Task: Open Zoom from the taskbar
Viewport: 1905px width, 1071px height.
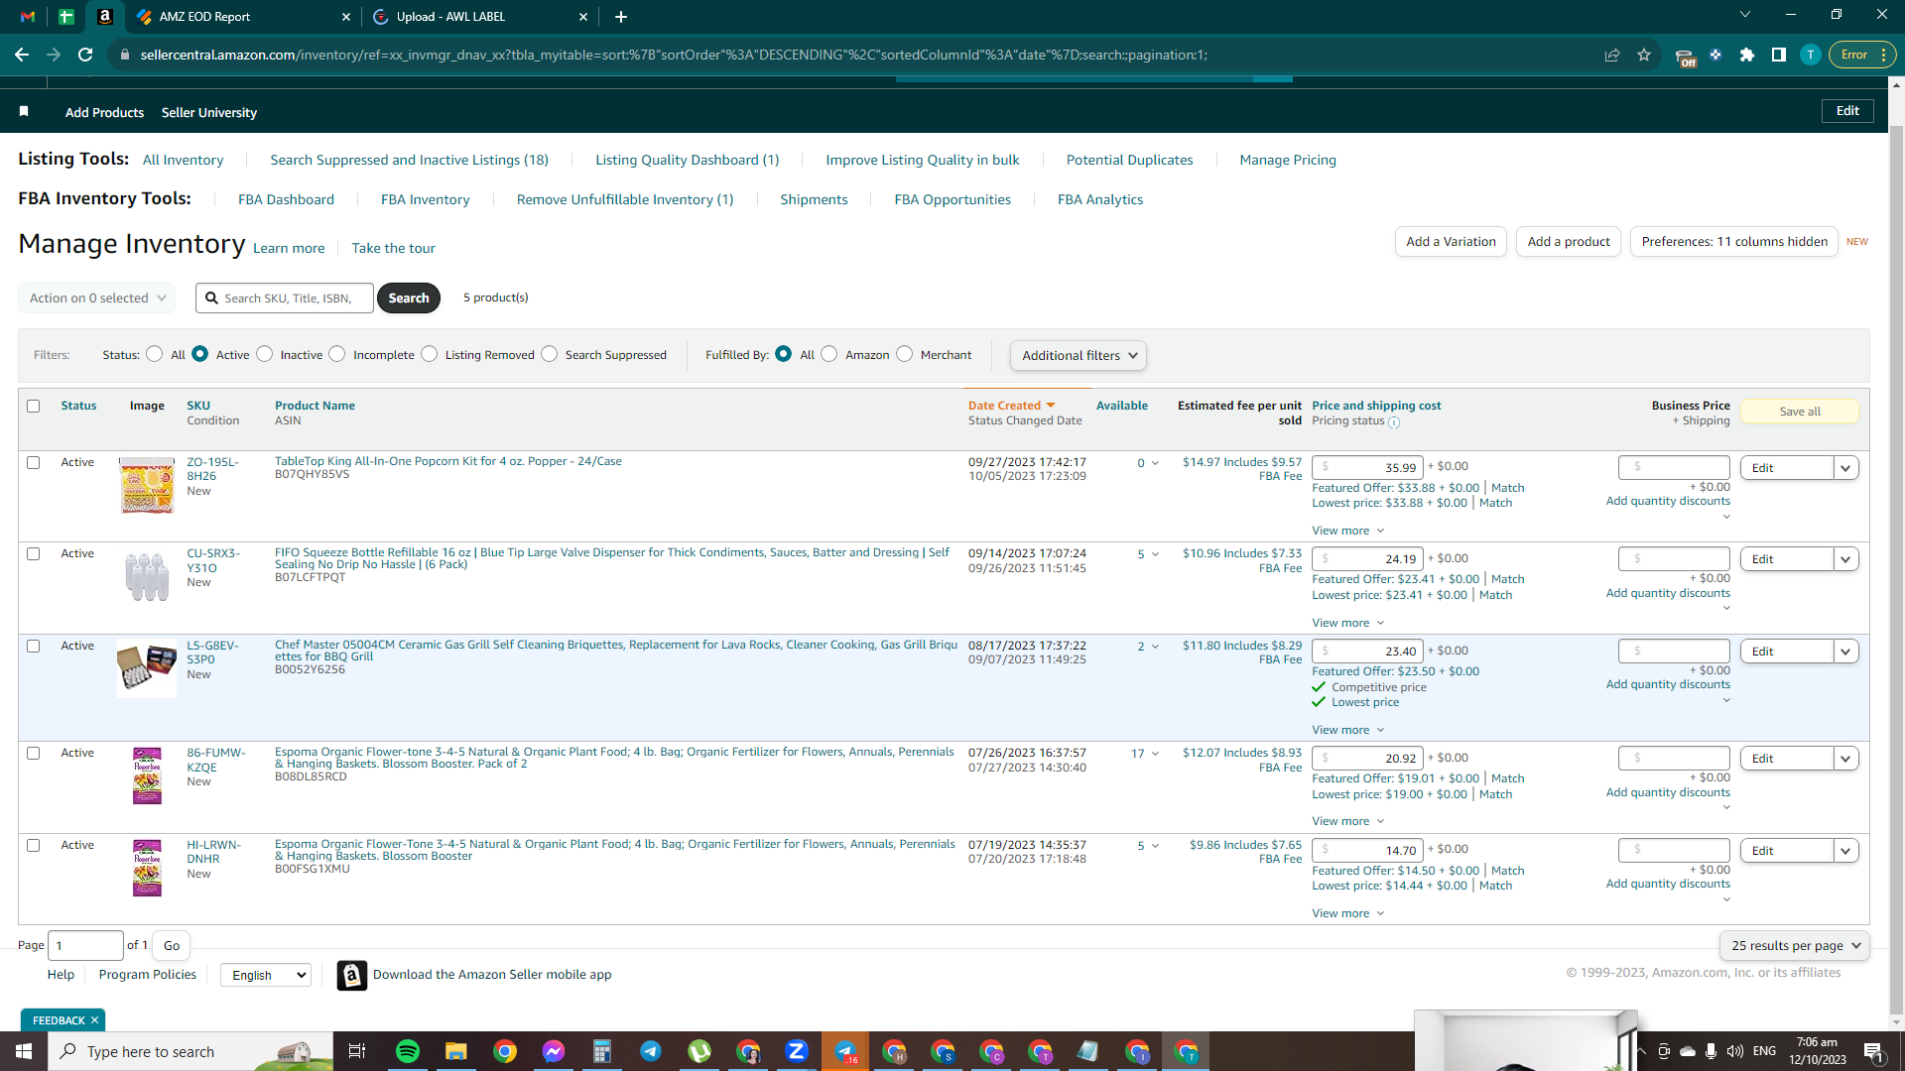Action: tap(797, 1051)
